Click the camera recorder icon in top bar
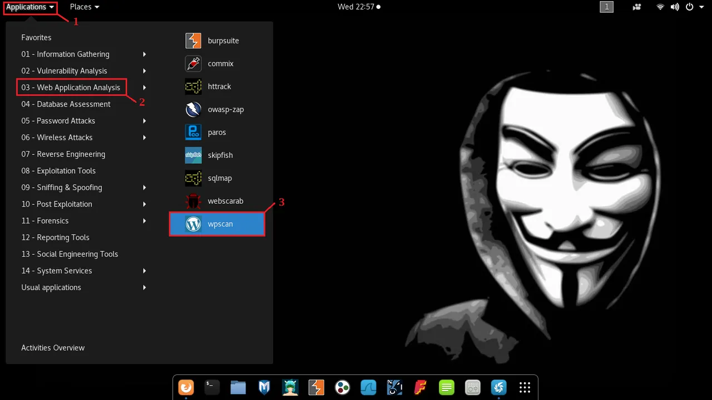Screen dimensions: 712x400 [637, 7]
